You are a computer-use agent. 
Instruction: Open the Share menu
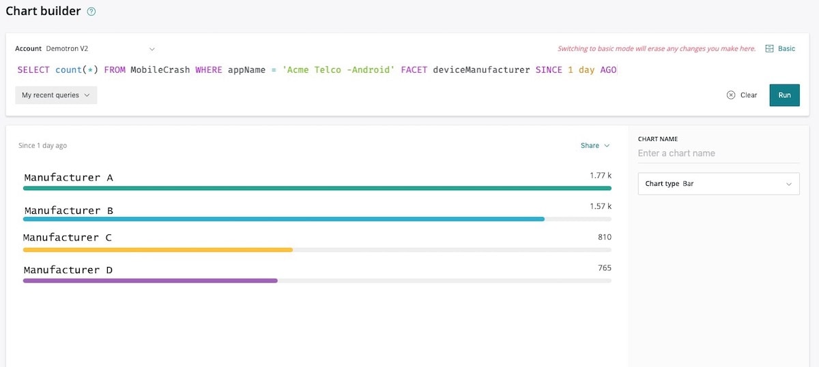595,146
